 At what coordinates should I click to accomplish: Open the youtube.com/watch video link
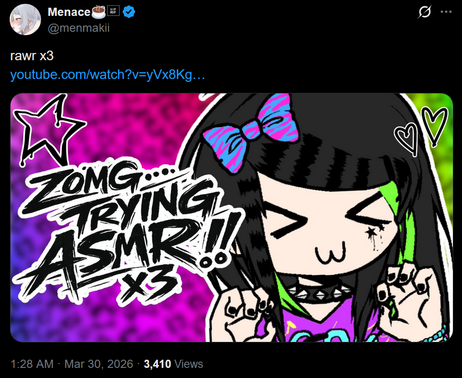coord(108,75)
